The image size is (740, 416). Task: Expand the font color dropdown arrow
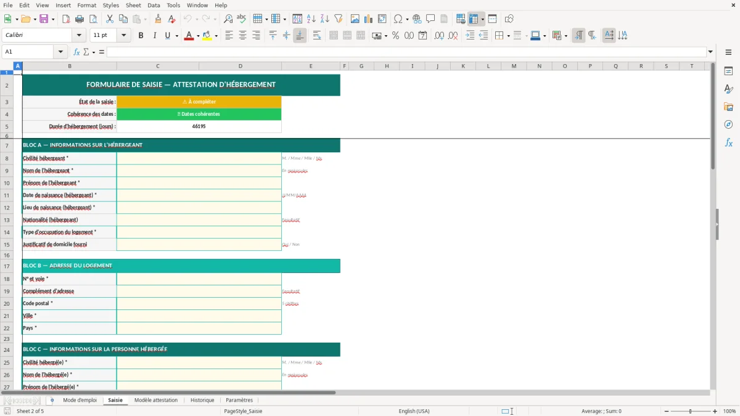(x=197, y=36)
